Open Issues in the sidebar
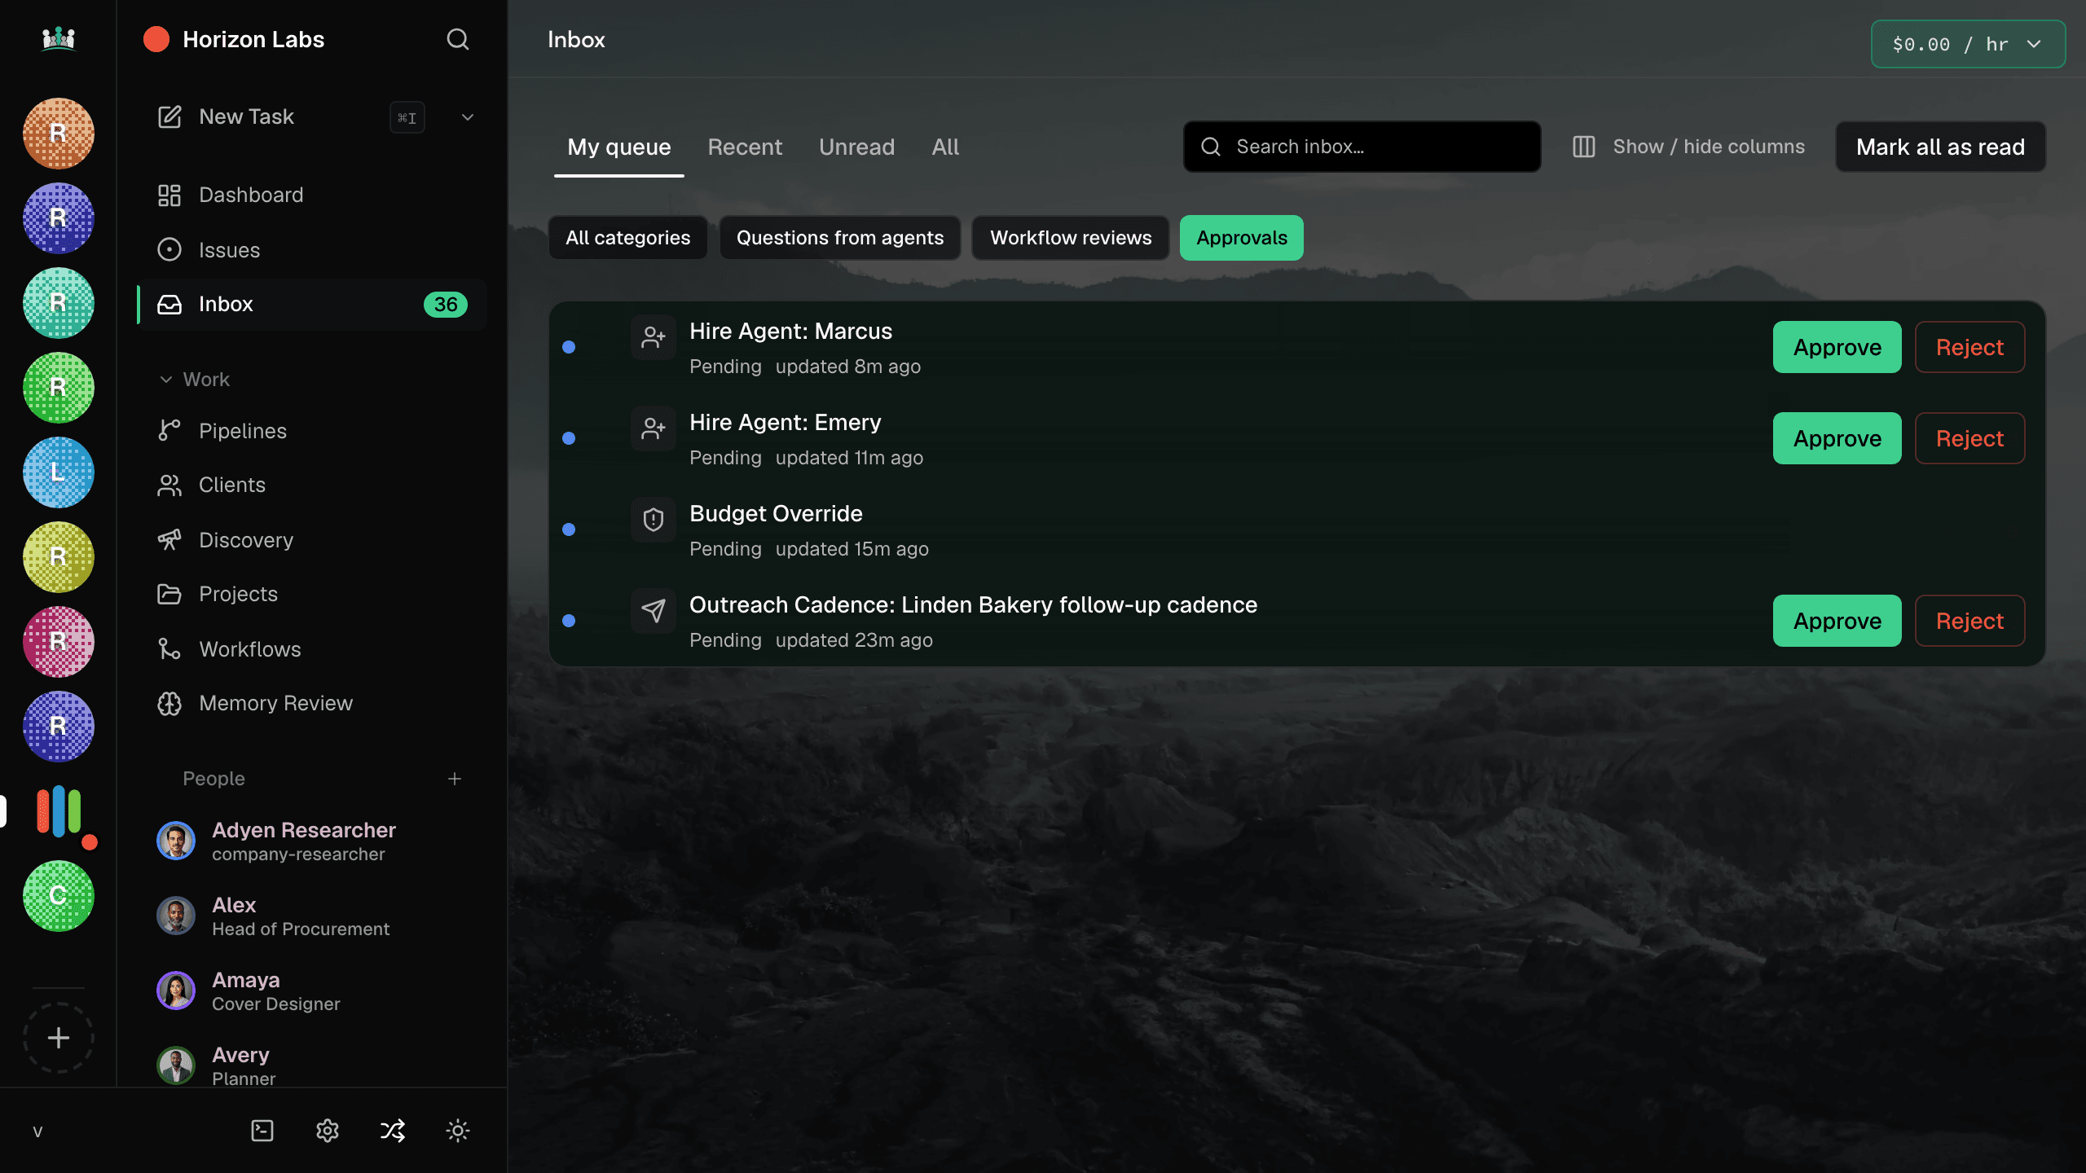 click(x=313, y=249)
